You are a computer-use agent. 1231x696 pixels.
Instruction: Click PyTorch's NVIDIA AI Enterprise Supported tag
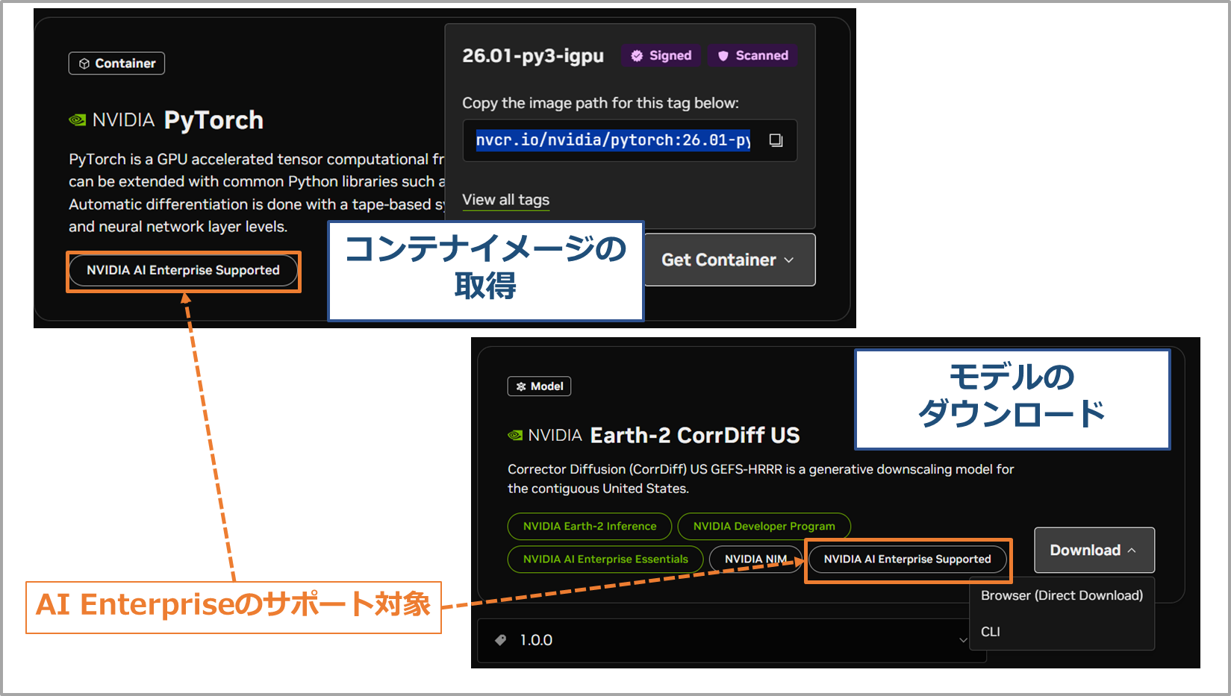pos(183,271)
